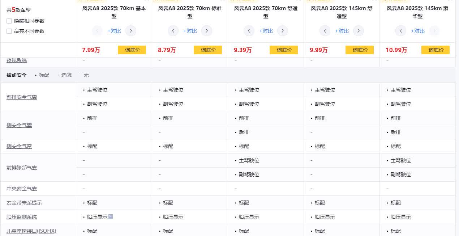This screenshot has height=236, width=459.
Task: Click the 标配 legend label
Action: click(x=44, y=75)
